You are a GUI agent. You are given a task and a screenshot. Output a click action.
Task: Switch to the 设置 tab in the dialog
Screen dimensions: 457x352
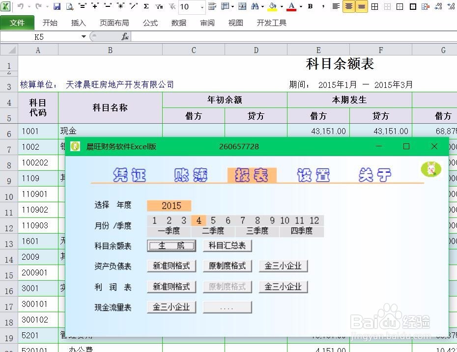click(314, 174)
